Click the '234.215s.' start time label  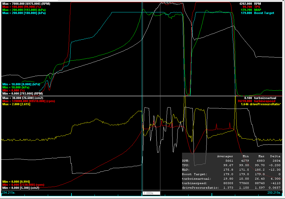pyautogui.click(x=8, y=193)
